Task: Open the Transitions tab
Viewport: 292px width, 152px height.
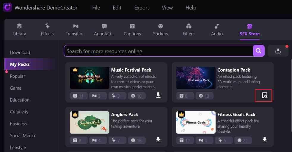Action: [76, 30]
